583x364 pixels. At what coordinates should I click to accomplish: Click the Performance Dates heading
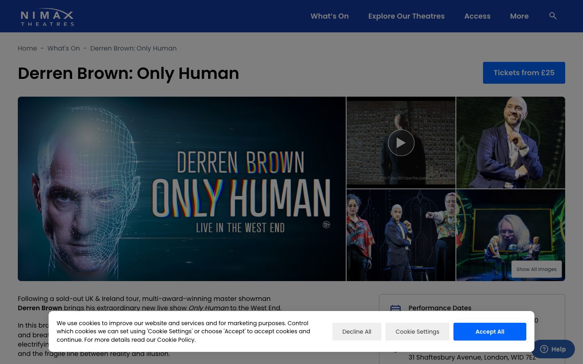[x=440, y=308]
